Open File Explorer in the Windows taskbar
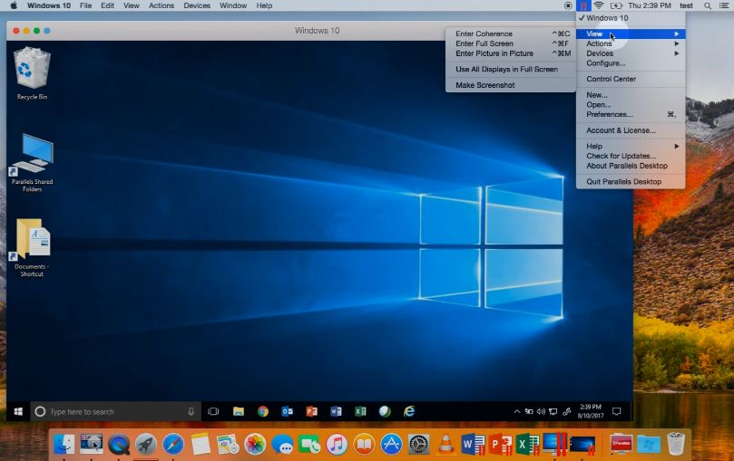The width and height of the screenshot is (734, 461). [239, 411]
